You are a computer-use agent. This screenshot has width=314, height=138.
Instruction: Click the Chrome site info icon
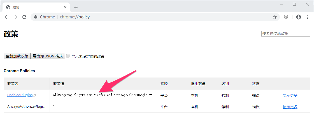[x=36, y=17]
